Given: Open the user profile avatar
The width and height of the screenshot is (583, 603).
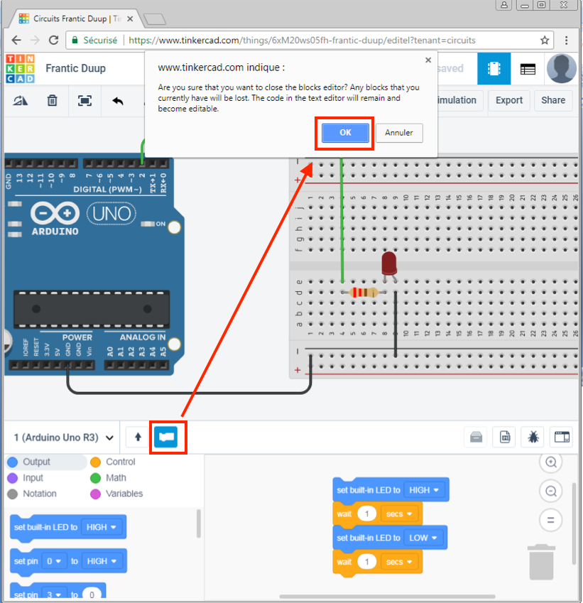Looking at the screenshot, I should pyautogui.click(x=562, y=68).
